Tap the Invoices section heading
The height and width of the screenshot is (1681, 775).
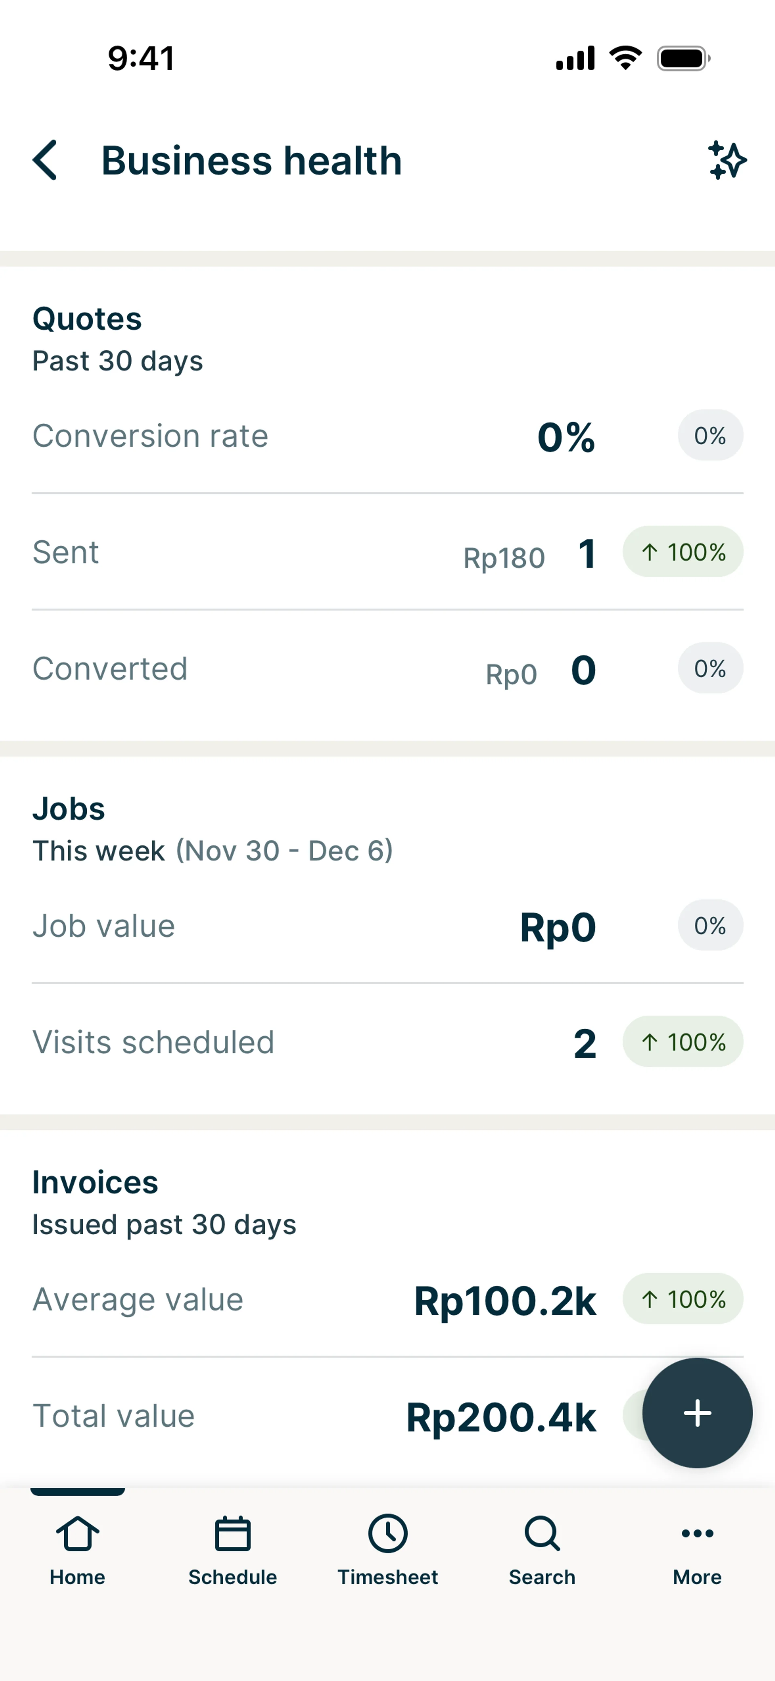click(x=95, y=1183)
